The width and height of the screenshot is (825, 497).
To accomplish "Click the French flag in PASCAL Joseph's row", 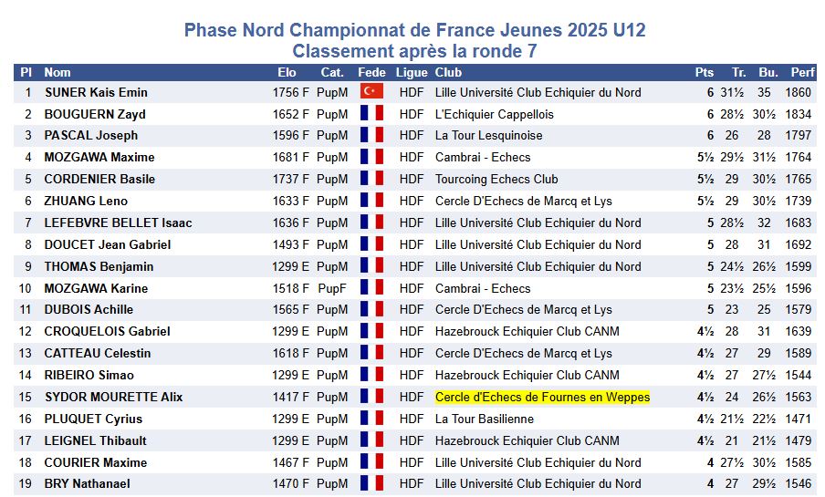I will click(x=371, y=136).
